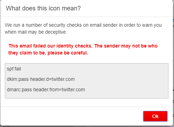This screenshot has width=174, height=127.
Task: Click "The sender may not be who" phrase
Action: [126, 46]
